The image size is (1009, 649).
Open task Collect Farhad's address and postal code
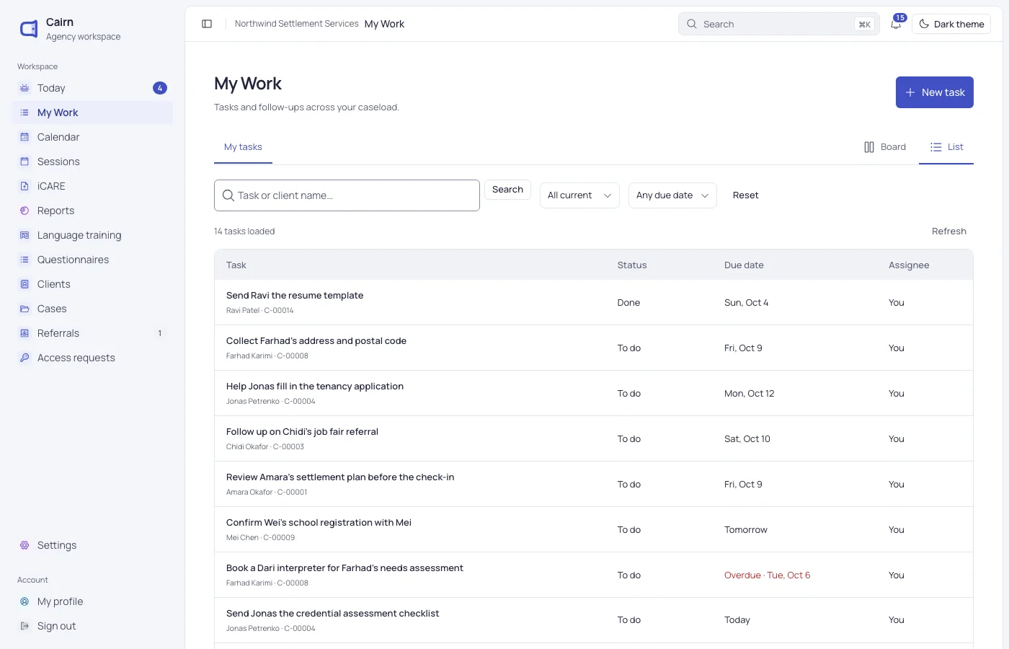coord(316,341)
